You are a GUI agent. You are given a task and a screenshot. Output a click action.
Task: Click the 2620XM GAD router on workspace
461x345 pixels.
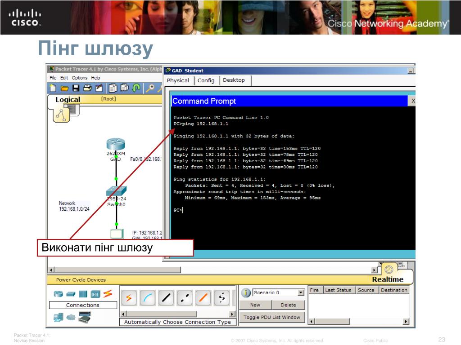(x=115, y=145)
